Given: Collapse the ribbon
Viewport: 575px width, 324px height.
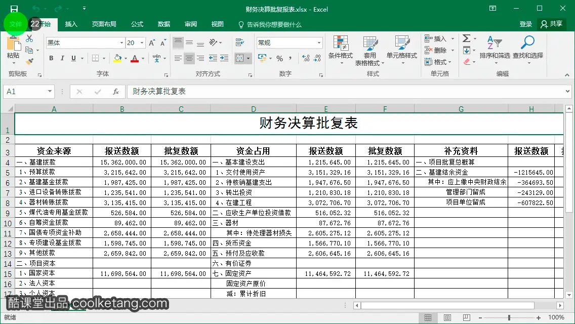Looking at the screenshot, I should (x=567, y=75).
